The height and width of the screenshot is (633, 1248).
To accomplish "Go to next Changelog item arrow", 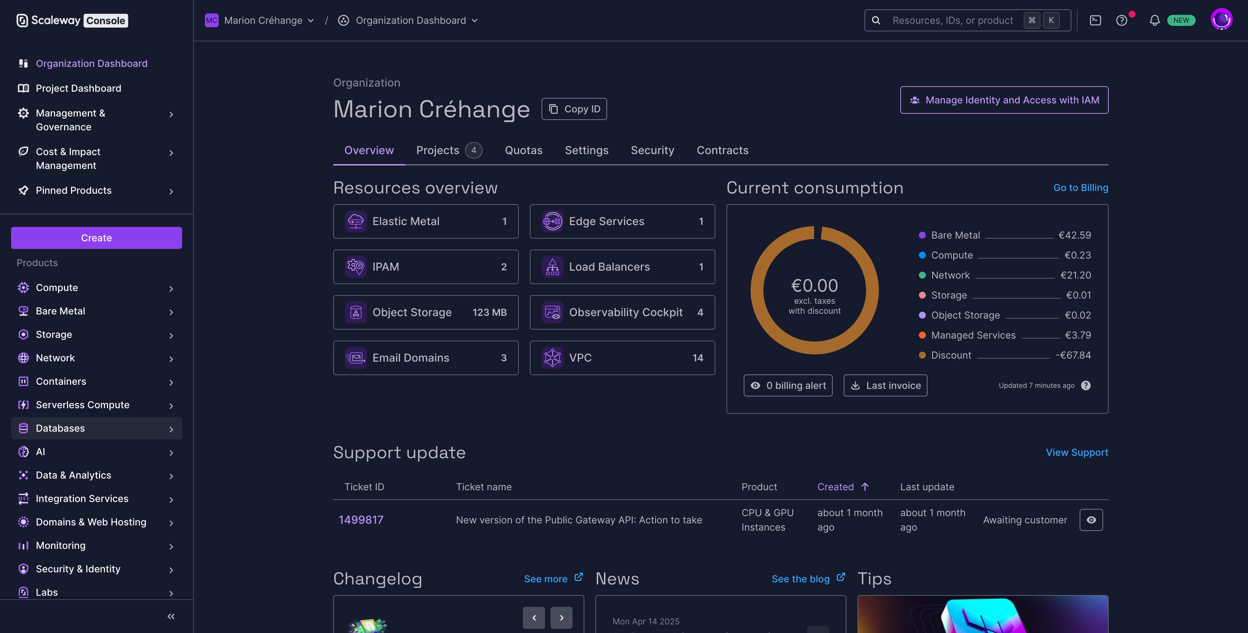I will tap(561, 617).
